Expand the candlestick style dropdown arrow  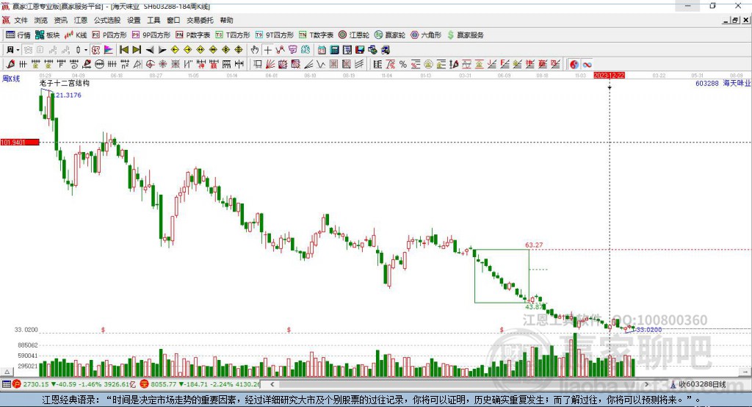click(x=86, y=50)
